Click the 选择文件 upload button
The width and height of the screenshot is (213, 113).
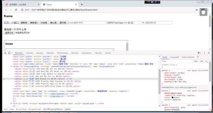click(9, 33)
